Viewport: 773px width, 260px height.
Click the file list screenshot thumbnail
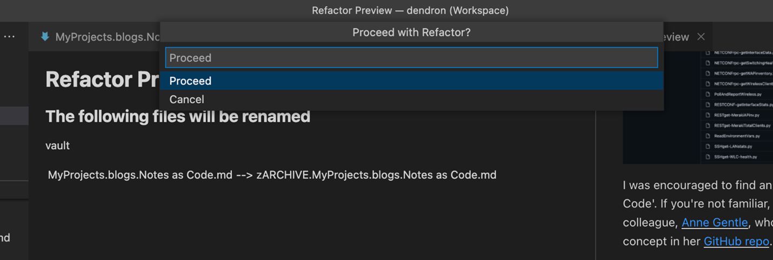point(698,107)
